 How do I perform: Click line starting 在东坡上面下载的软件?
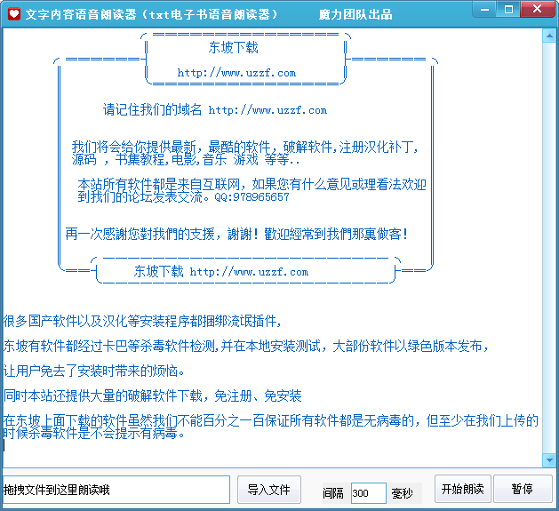270,420
